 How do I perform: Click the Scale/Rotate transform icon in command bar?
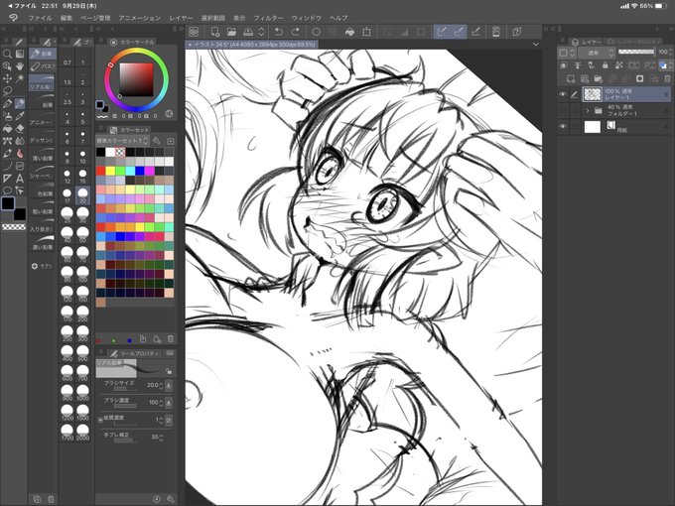366,32
